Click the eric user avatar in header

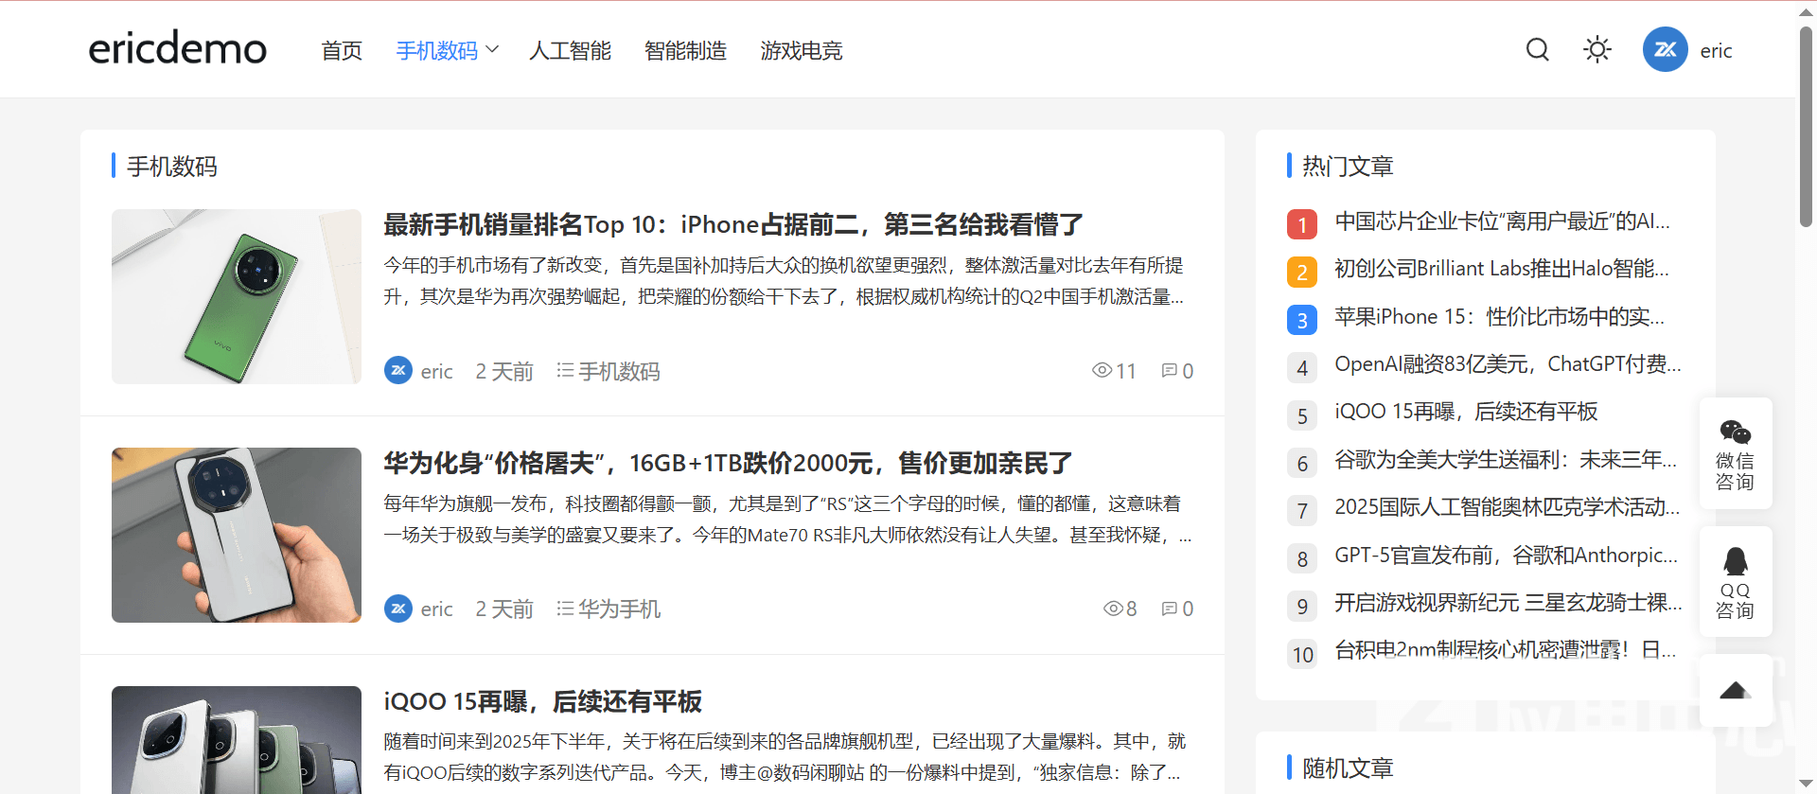[1666, 49]
